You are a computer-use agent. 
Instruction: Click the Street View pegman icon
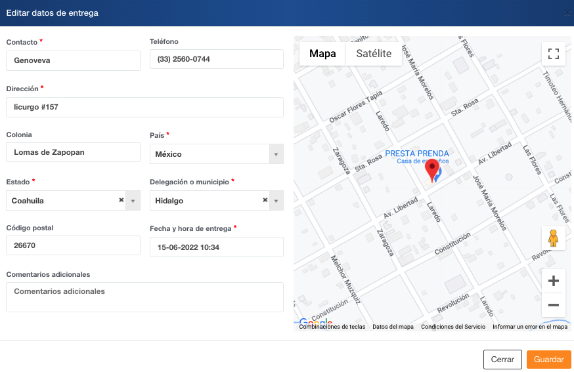tap(553, 238)
